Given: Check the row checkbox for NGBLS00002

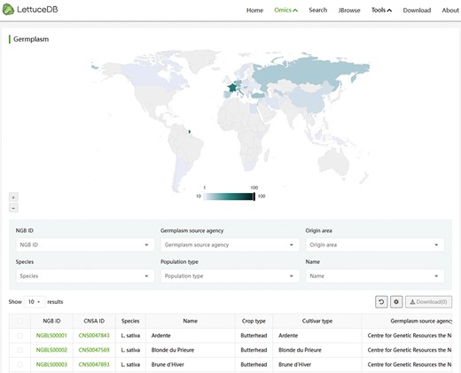Looking at the screenshot, I should coord(20,350).
